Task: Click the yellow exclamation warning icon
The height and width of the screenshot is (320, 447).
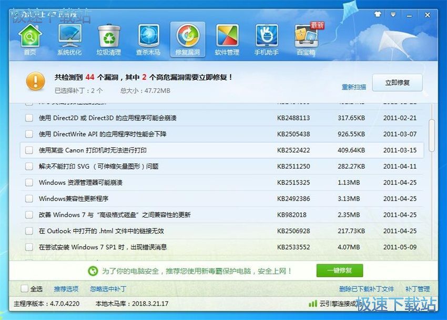Action: click(x=36, y=81)
